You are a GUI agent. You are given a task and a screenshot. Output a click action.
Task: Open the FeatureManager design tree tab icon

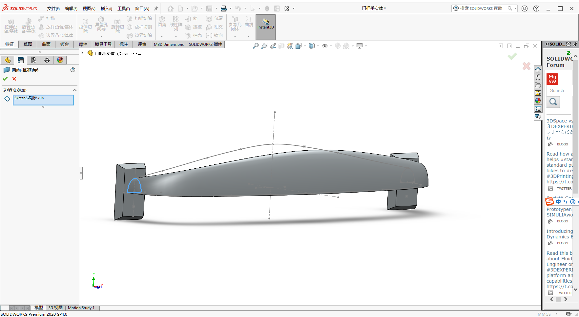pos(8,60)
